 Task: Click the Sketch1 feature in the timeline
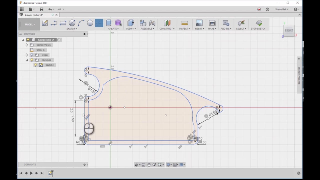(50, 173)
